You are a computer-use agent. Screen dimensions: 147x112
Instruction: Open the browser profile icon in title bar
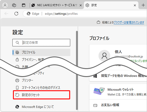5,5
